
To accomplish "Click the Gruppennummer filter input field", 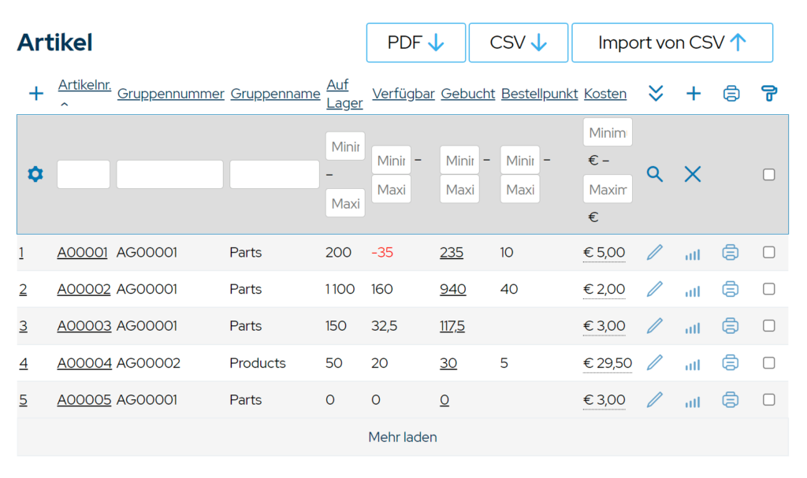I will tap(170, 174).
